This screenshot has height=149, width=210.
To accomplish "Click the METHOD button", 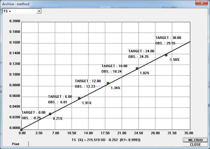I will 195,140.
